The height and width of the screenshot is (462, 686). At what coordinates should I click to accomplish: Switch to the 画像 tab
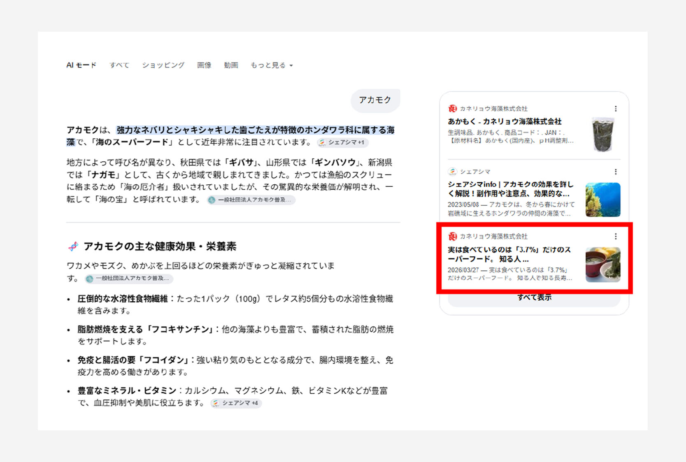[204, 65]
